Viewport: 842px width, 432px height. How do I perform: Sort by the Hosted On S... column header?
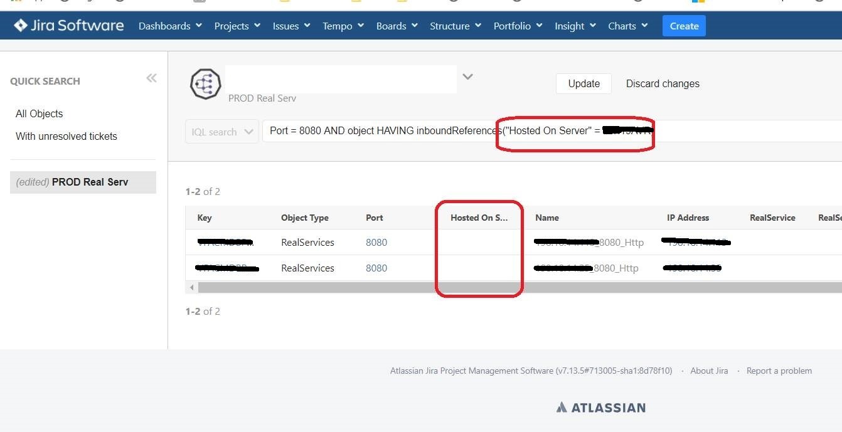[479, 218]
